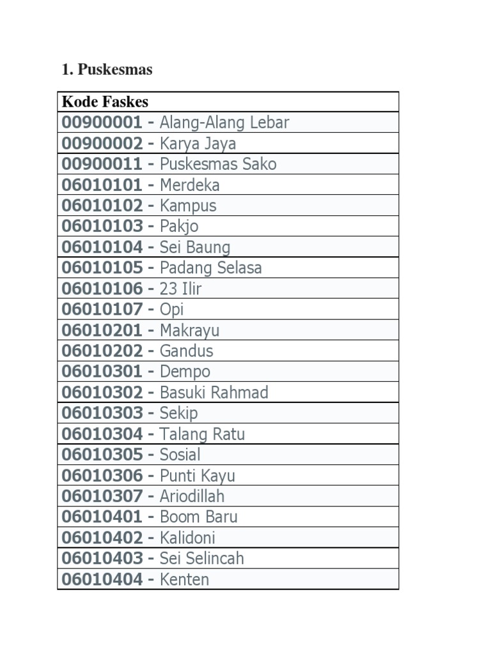This screenshot has width=491, height=654.
Task: Click the Kampus entry
Action: [x=188, y=205]
